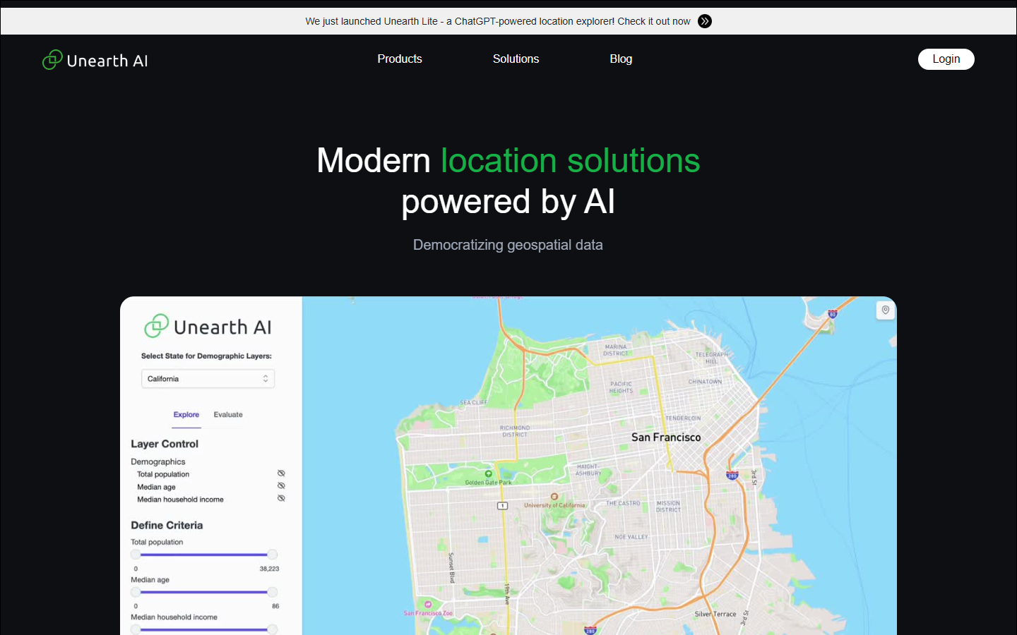Click the double-arrow icon in the announcement banner
The image size is (1017, 635).
pyautogui.click(x=705, y=21)
